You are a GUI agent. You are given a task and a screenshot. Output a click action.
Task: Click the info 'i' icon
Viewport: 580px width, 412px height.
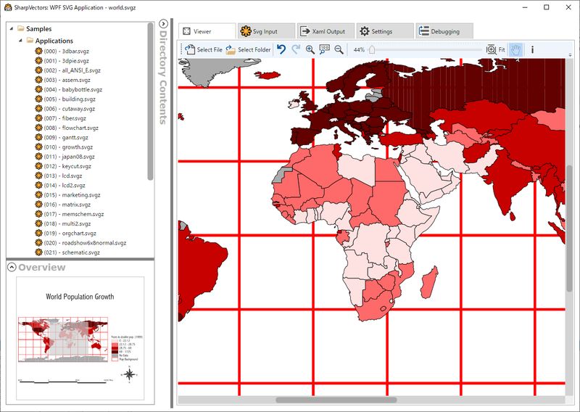[x=533, y=49]
